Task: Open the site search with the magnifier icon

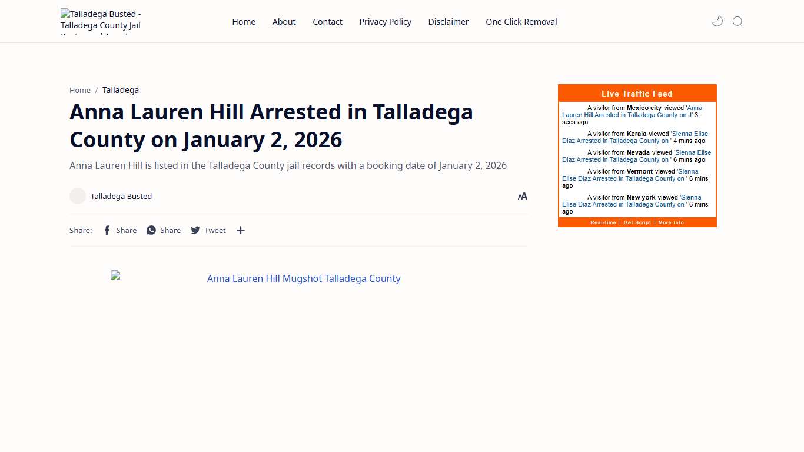Action: pos(737,21)
